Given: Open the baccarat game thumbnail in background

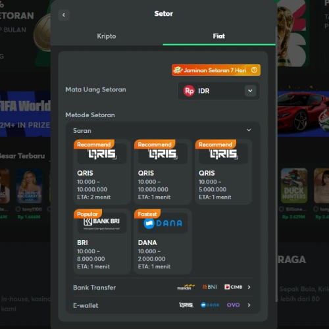Looking at the screenshot, I should 29,186.
